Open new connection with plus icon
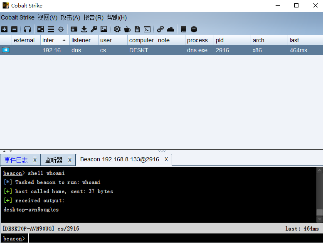323x243 pixels. click(x=4, y=29)
